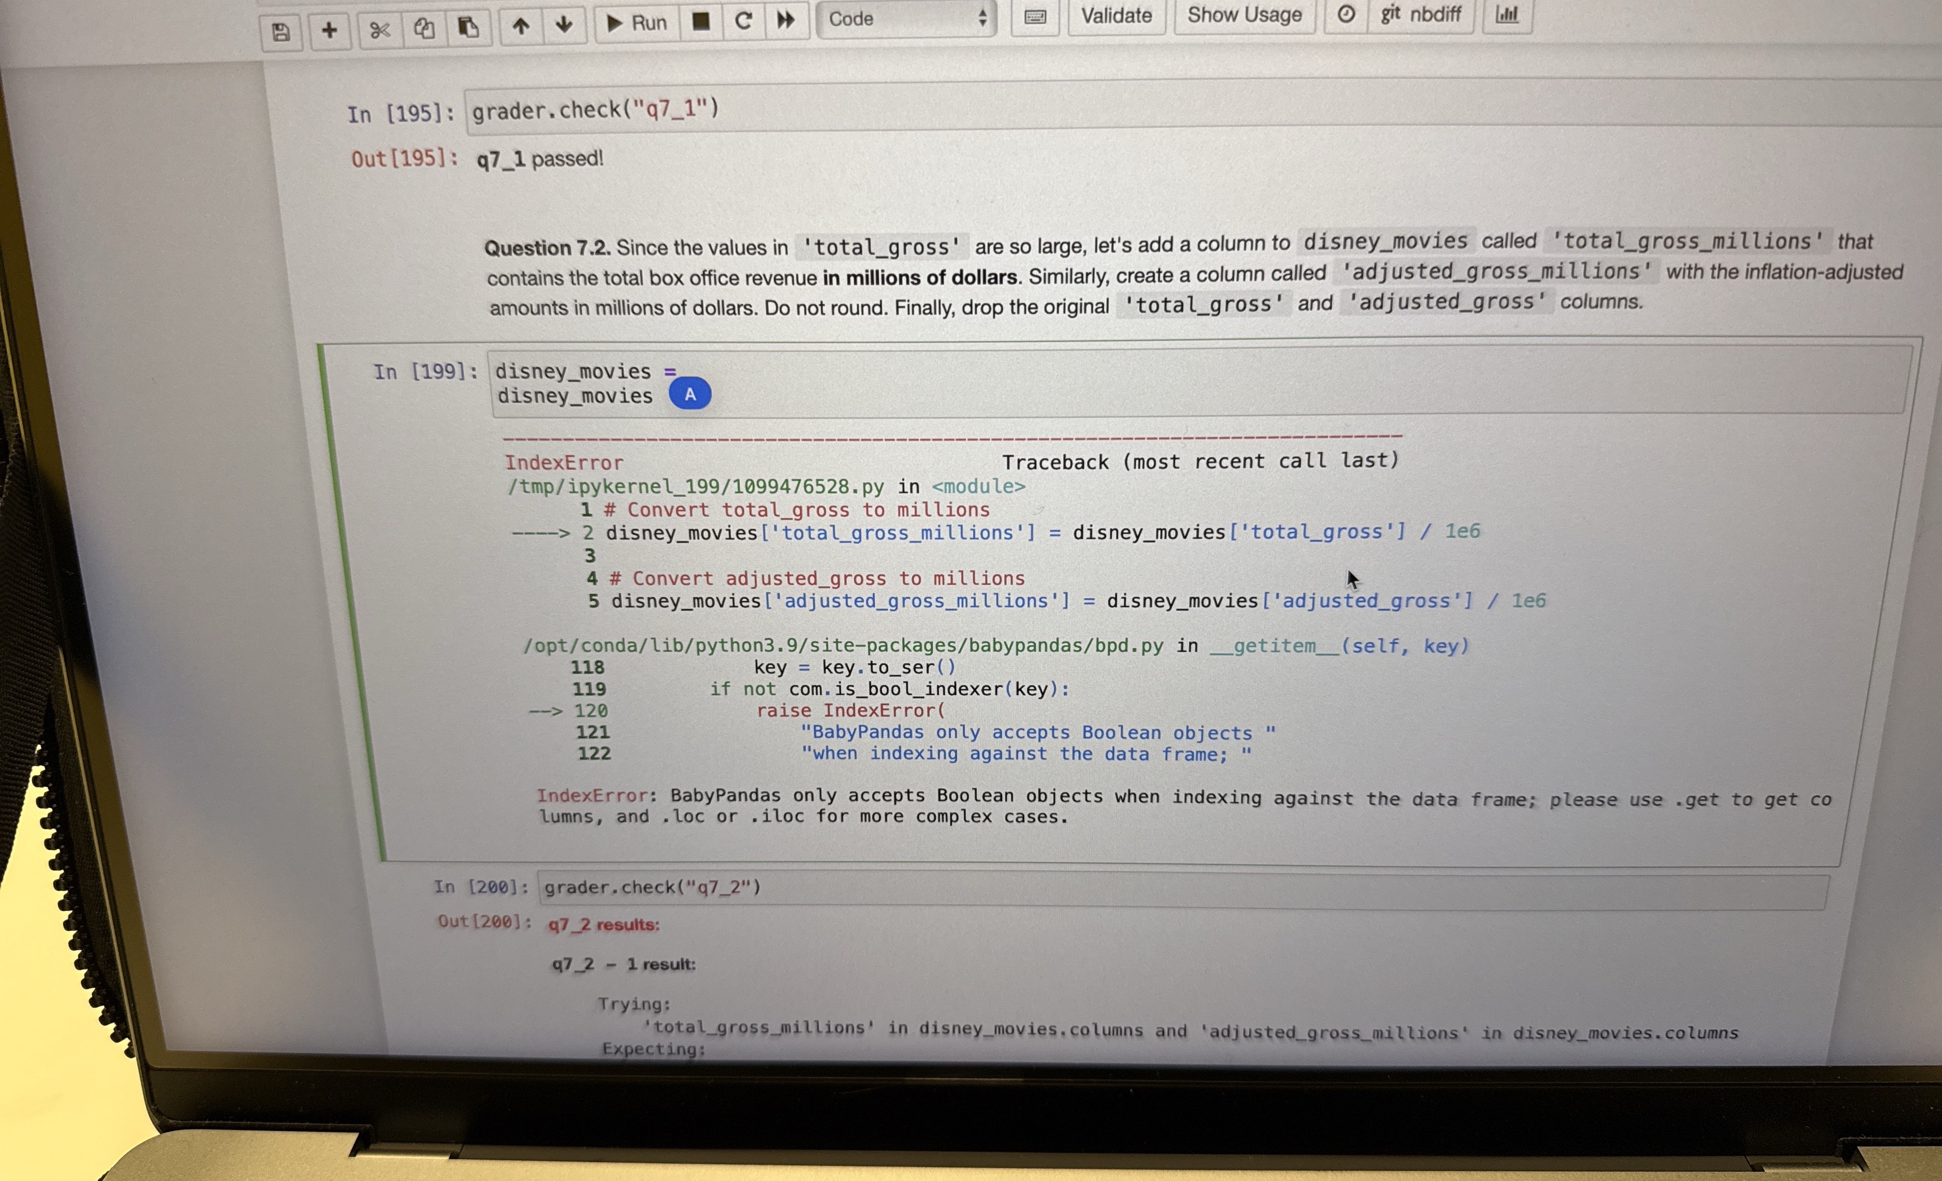
Task: Cut selected cell with scissors icon
Action: click(380, 30)
